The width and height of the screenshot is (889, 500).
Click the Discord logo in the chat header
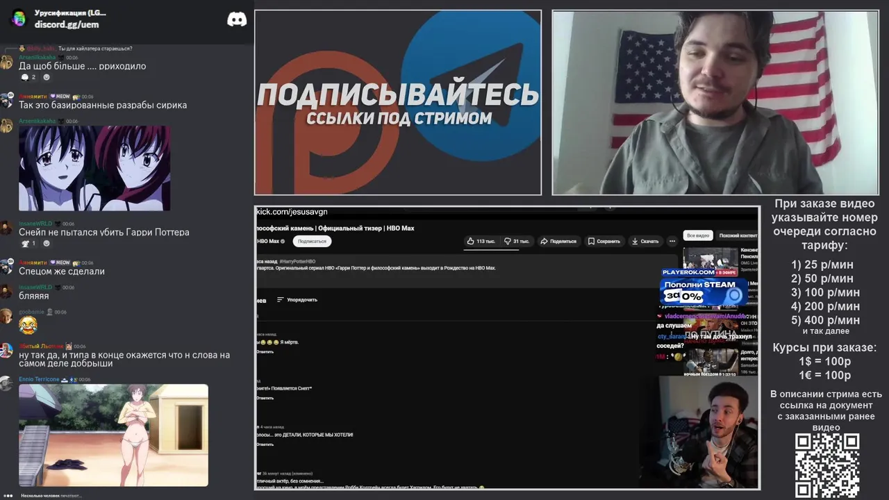pos(237,19)
